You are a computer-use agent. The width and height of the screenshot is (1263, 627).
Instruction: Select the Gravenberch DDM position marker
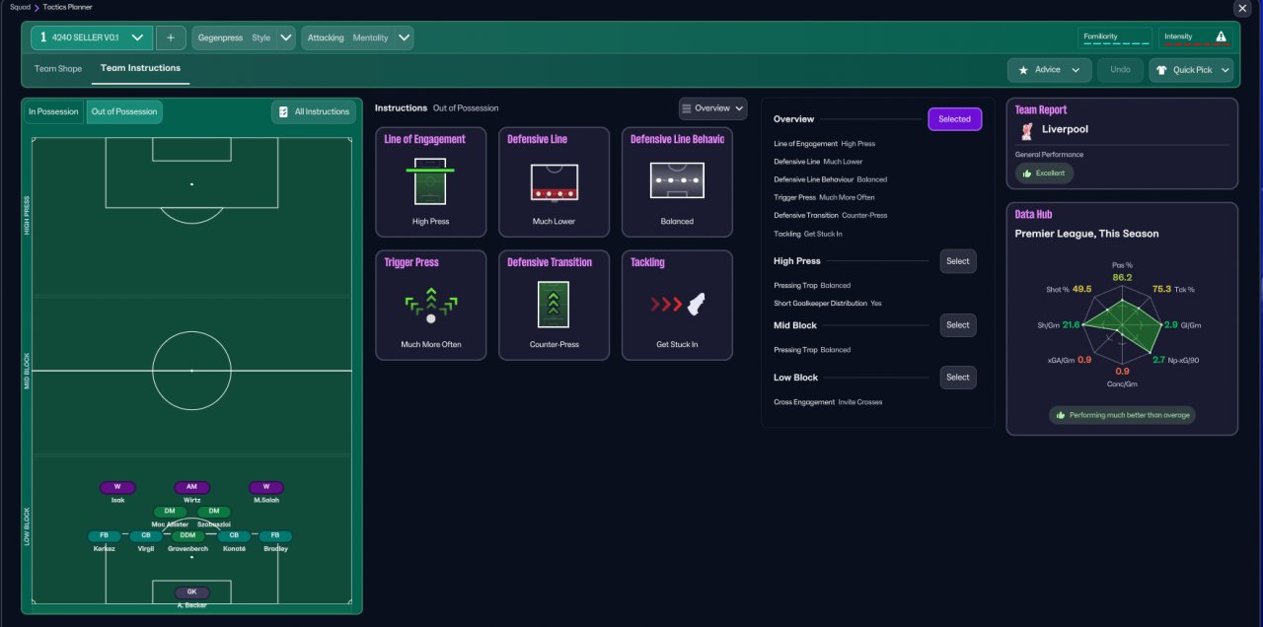point(187,536)
